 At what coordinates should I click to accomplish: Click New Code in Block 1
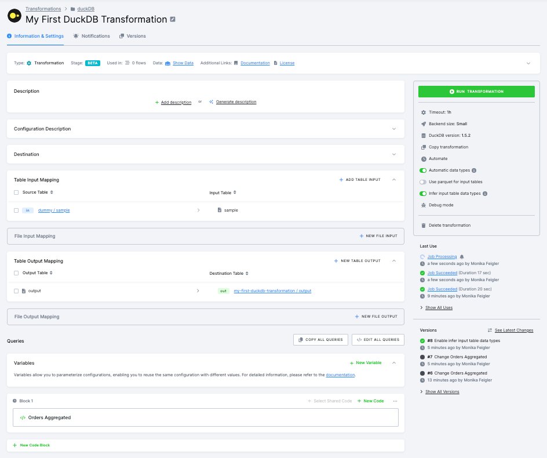[x=370, y=401]
